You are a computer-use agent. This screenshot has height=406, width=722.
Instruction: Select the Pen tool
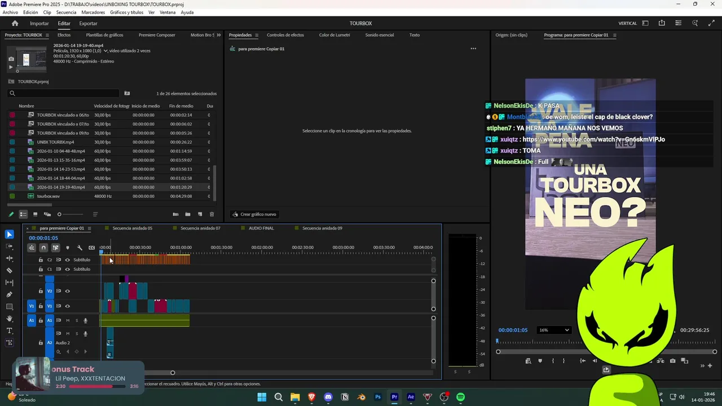(10, 294)
